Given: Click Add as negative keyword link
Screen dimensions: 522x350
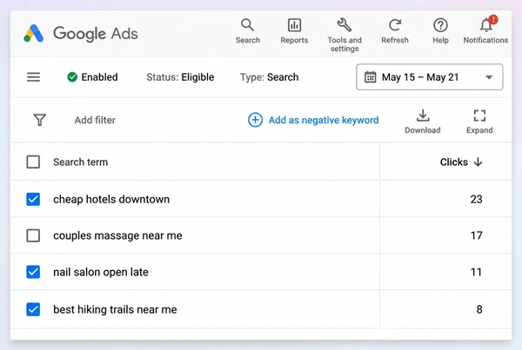Looking at the screenshot, I should click(324, 120).
